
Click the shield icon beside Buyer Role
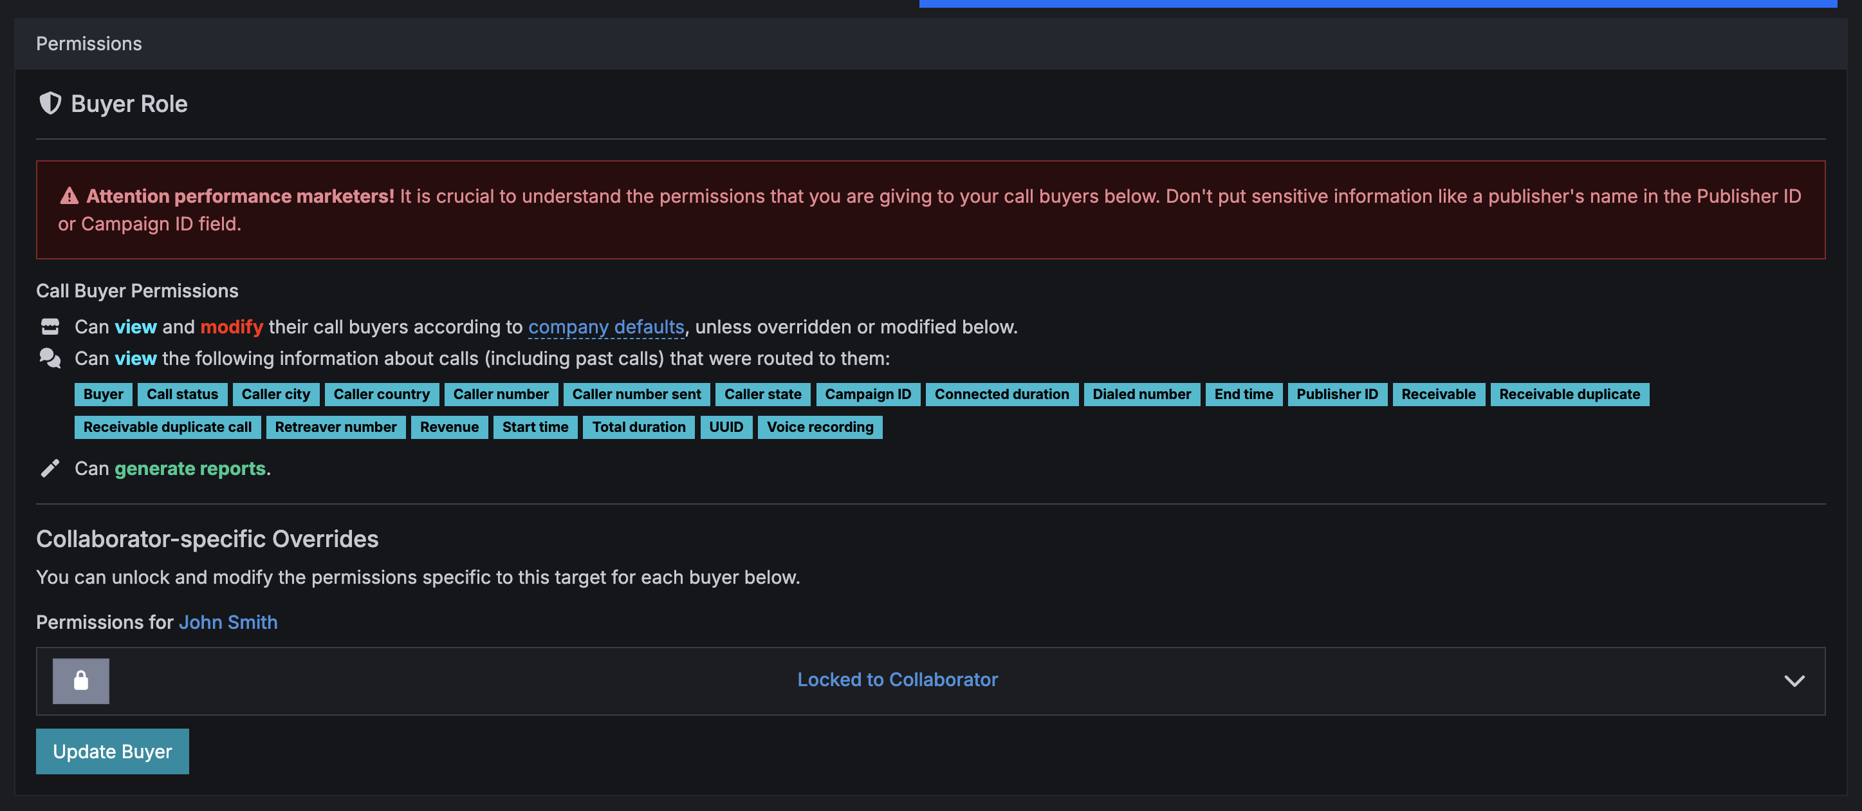pos(50,104)
